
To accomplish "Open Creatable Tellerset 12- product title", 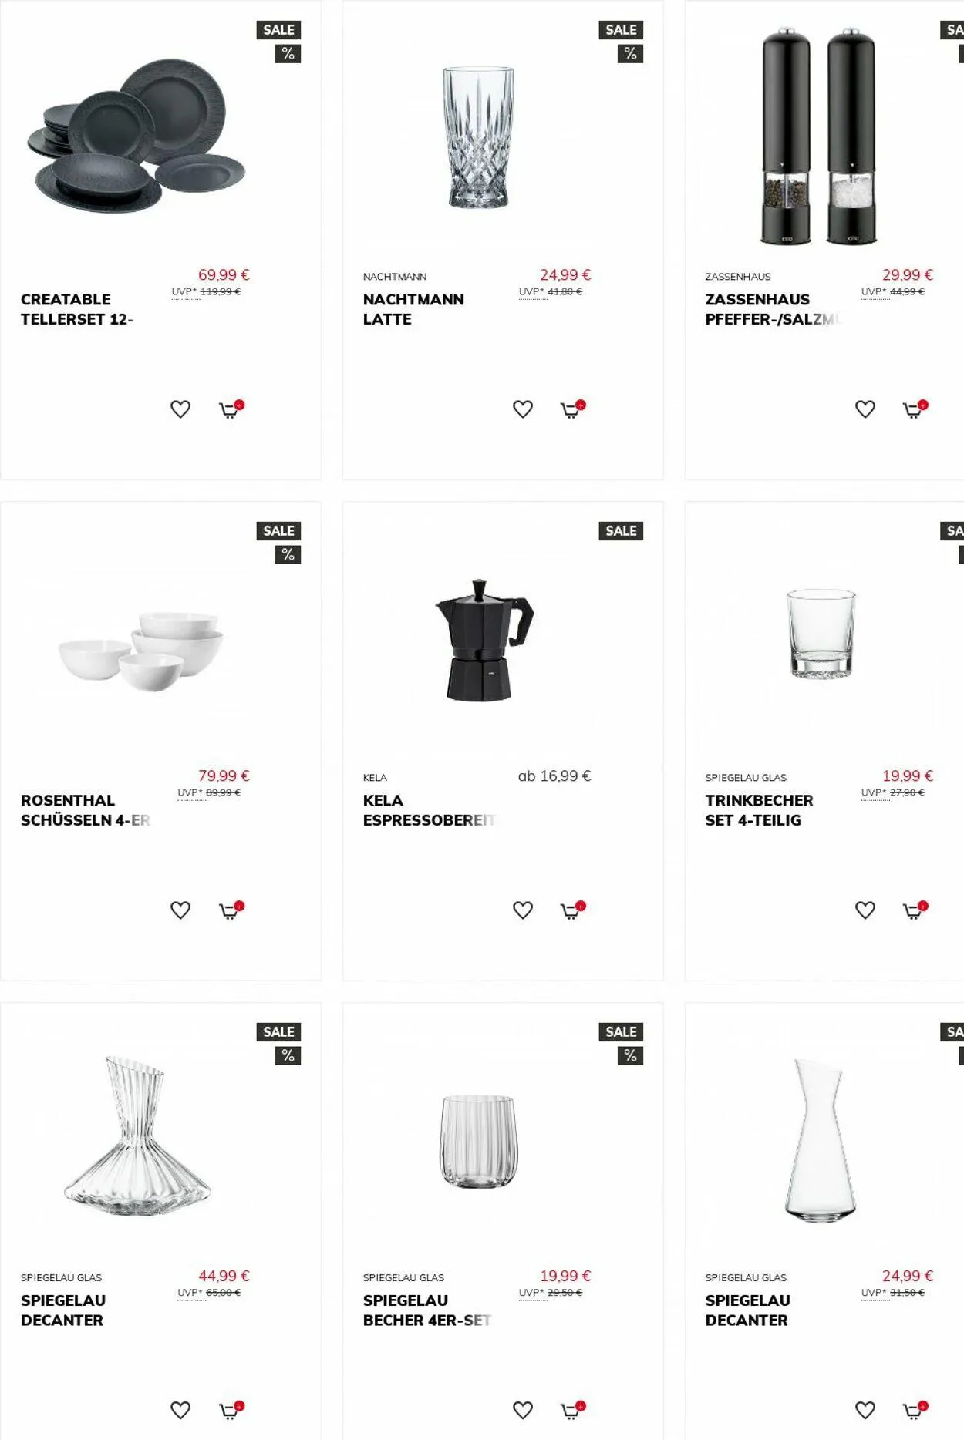I will pos(77,309).
